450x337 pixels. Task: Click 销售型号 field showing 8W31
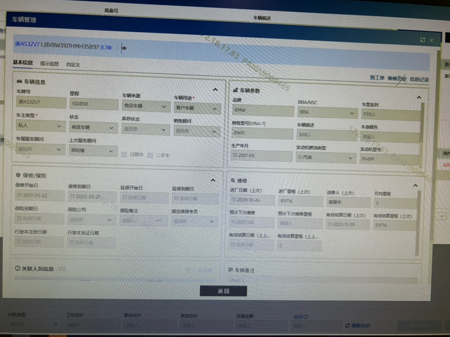[262, 133]
